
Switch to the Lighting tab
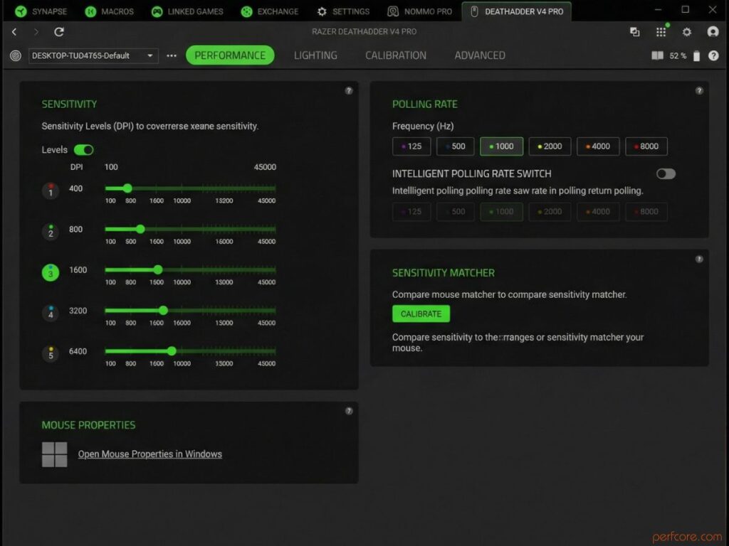[x=315, y=55]
